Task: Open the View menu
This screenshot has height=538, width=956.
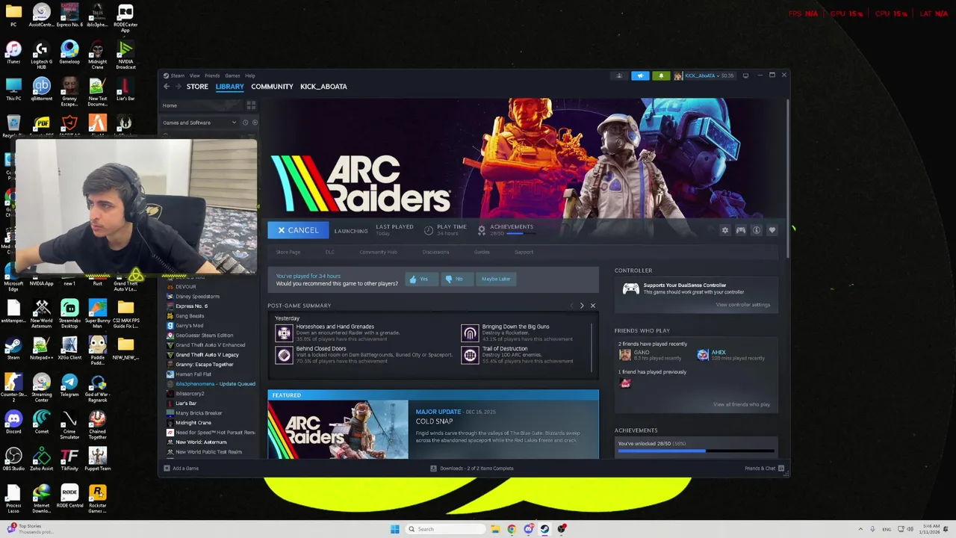Action: pos(194,75)
